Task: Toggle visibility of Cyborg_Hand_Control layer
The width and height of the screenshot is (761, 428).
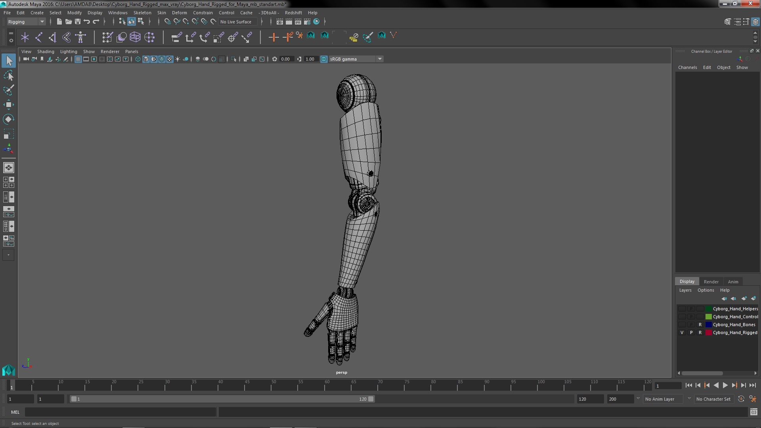Action: click(682, 317)
